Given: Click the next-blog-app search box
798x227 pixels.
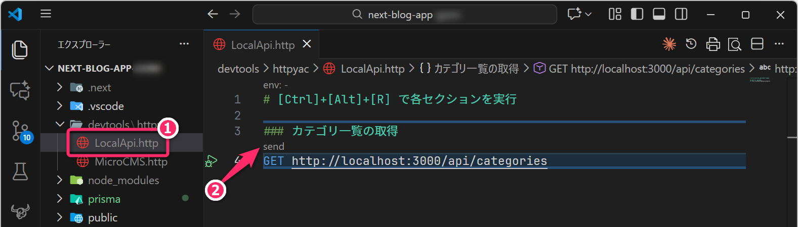Looking at the screenshot, I should click(x=404, y=15).
